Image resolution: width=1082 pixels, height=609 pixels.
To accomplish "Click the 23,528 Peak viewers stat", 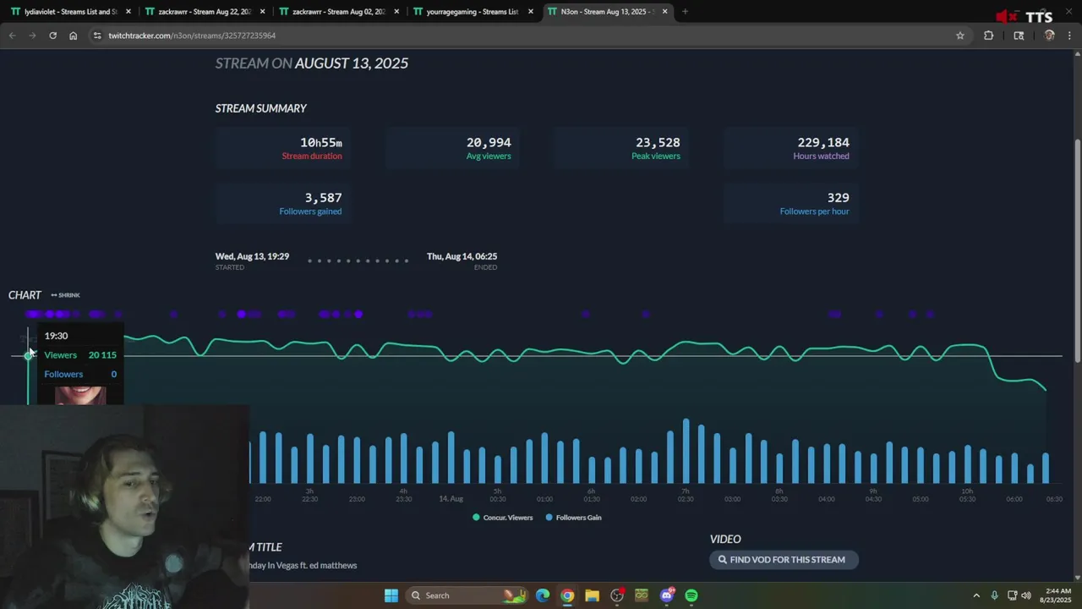I will 621,148.
